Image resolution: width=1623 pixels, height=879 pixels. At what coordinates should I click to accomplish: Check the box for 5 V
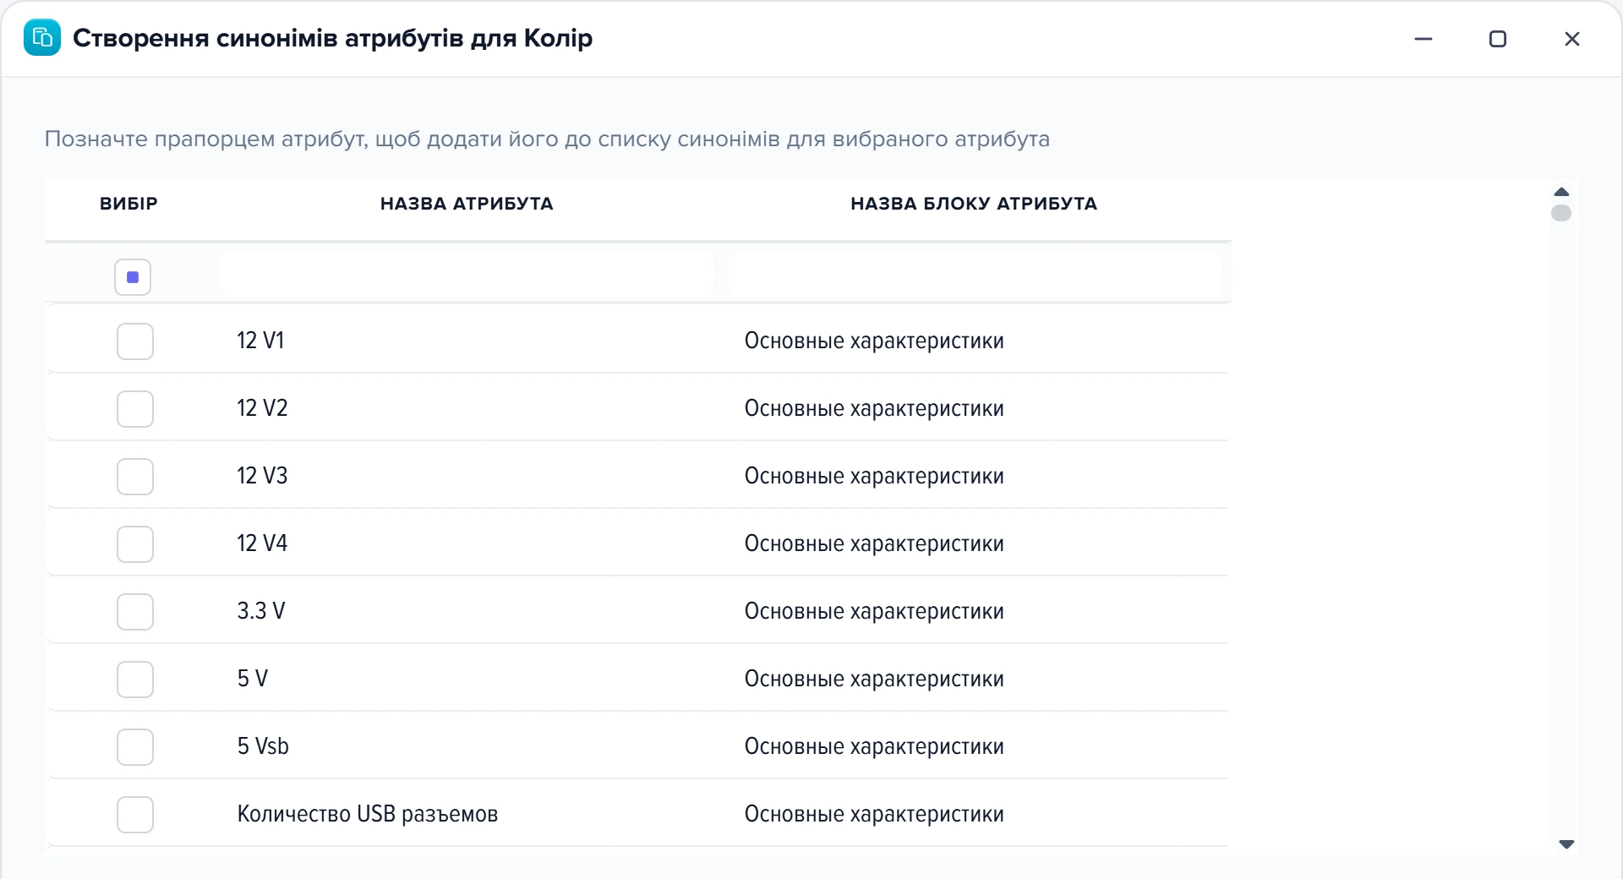point(135,680)
